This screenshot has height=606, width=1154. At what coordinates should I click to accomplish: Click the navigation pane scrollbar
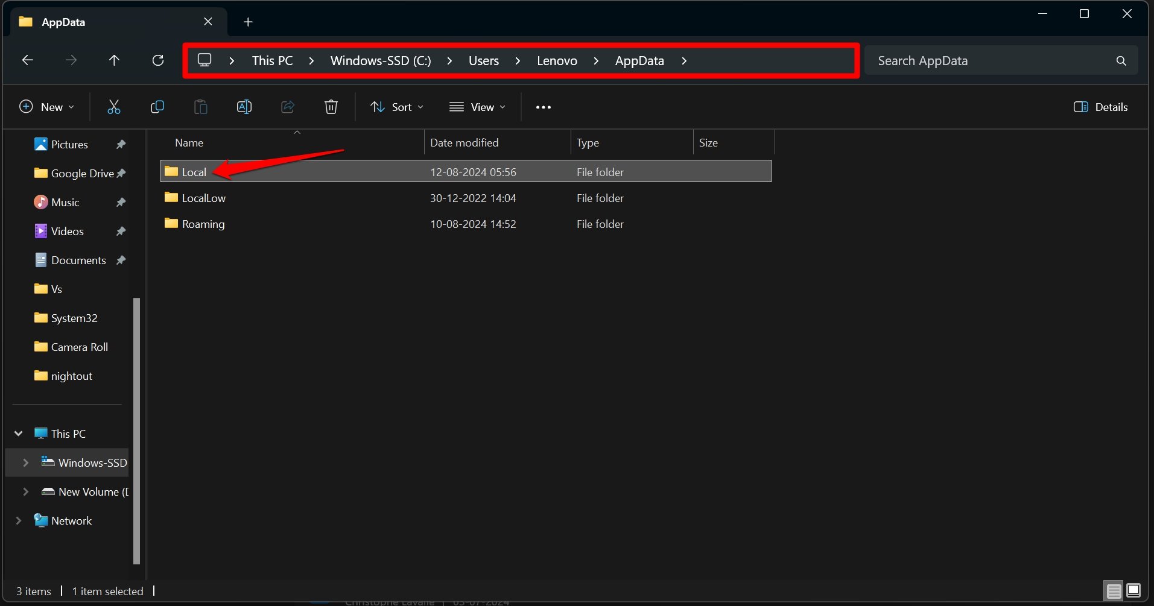coord(136,431)
